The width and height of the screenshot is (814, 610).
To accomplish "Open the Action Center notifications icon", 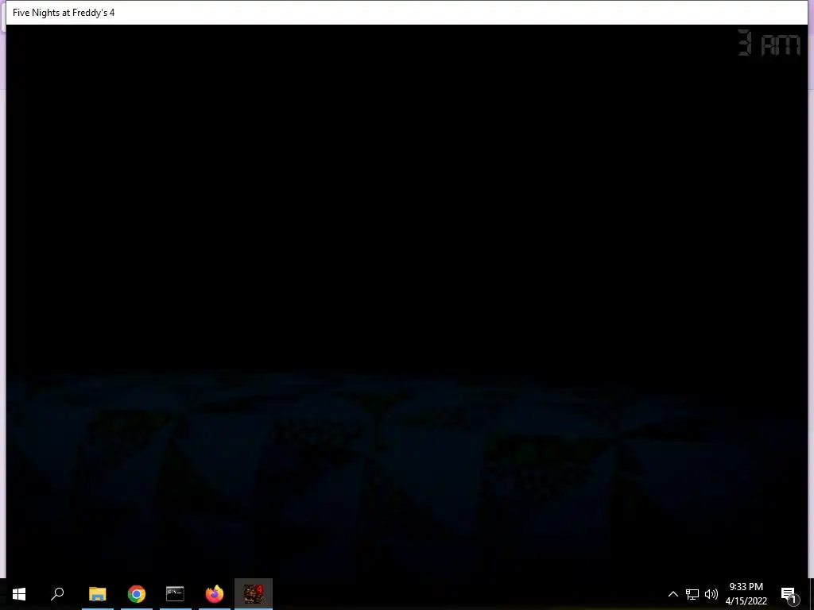I will [789, 594].
